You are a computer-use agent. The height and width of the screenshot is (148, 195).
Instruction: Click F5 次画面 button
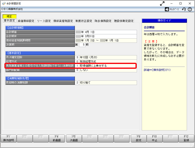[74, 138]
